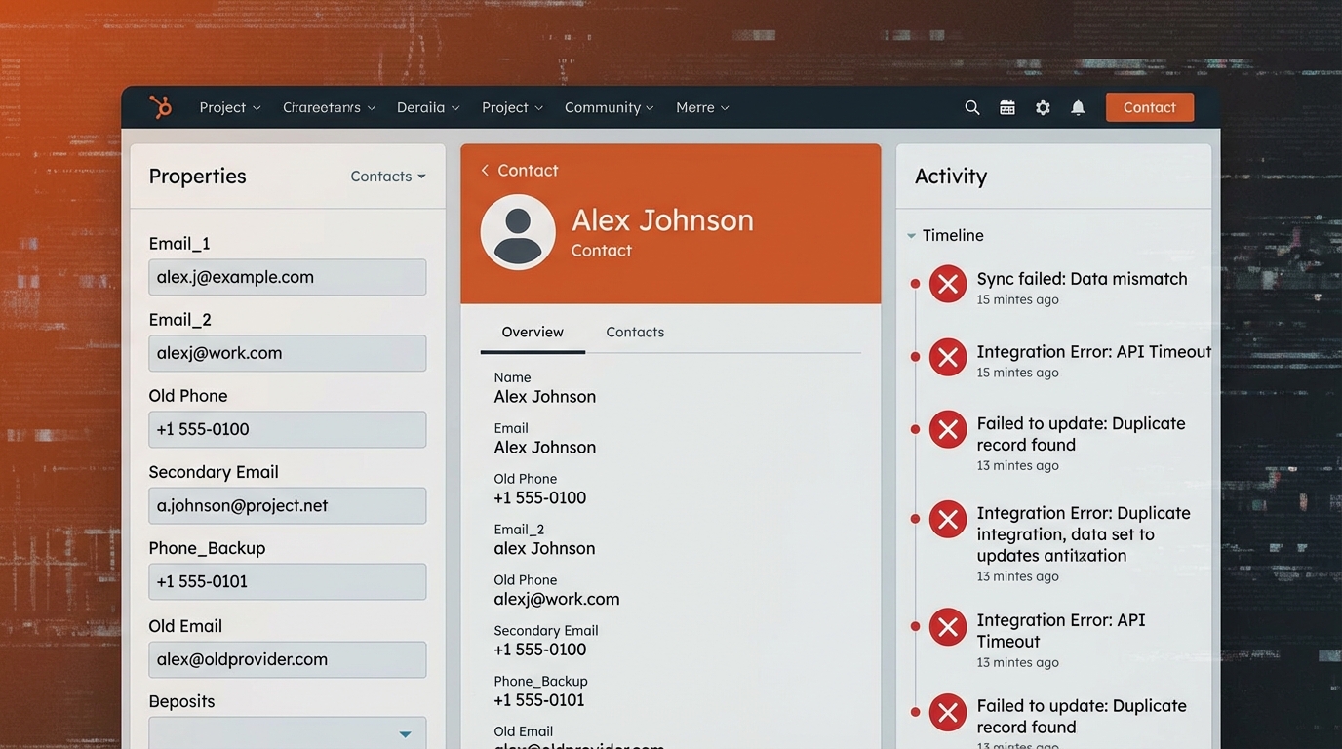
Task: Open search with the magnifier icon
Action: [x=971, y=107]
